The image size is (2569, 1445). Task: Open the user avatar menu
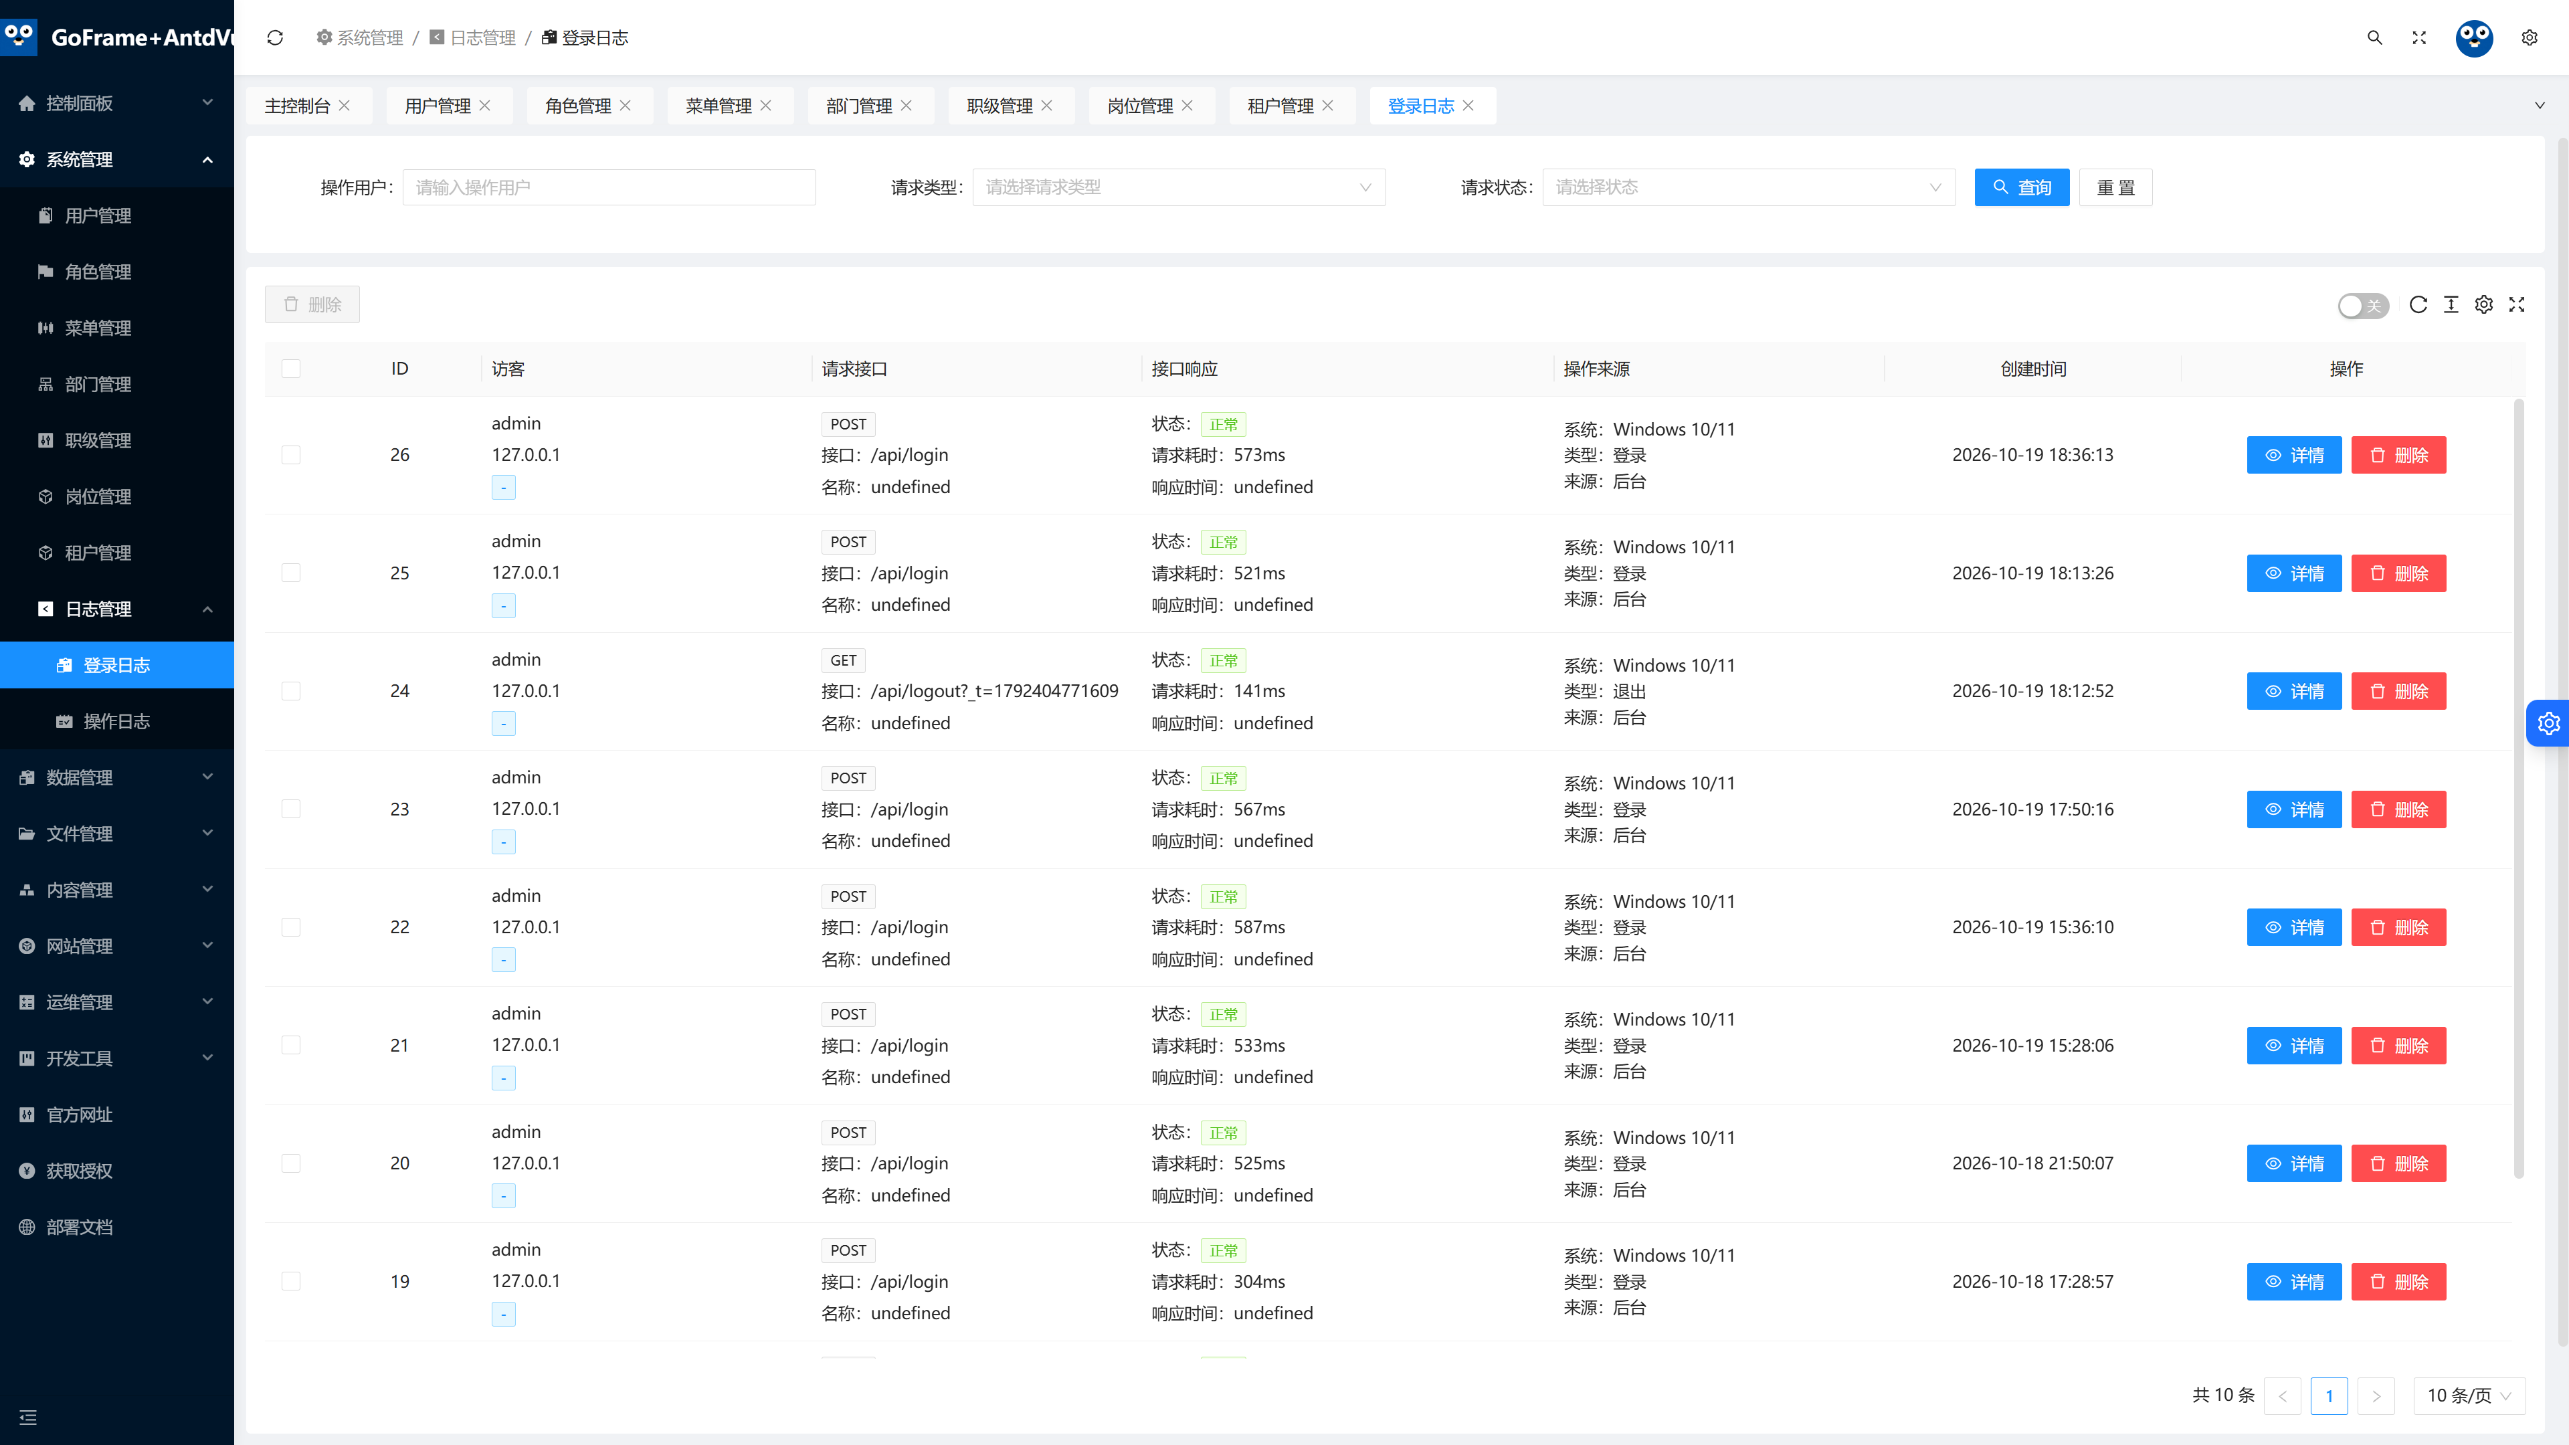pyautogui.click(x=2474, y=38)
